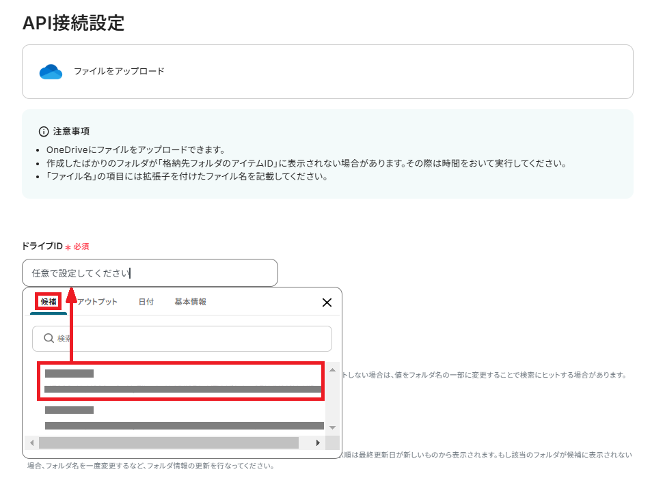The width and height of the screenshot is (650, 478).
Task: Show the 基本情報 tab
Action: pyautogui.click(x=190, y=302)
